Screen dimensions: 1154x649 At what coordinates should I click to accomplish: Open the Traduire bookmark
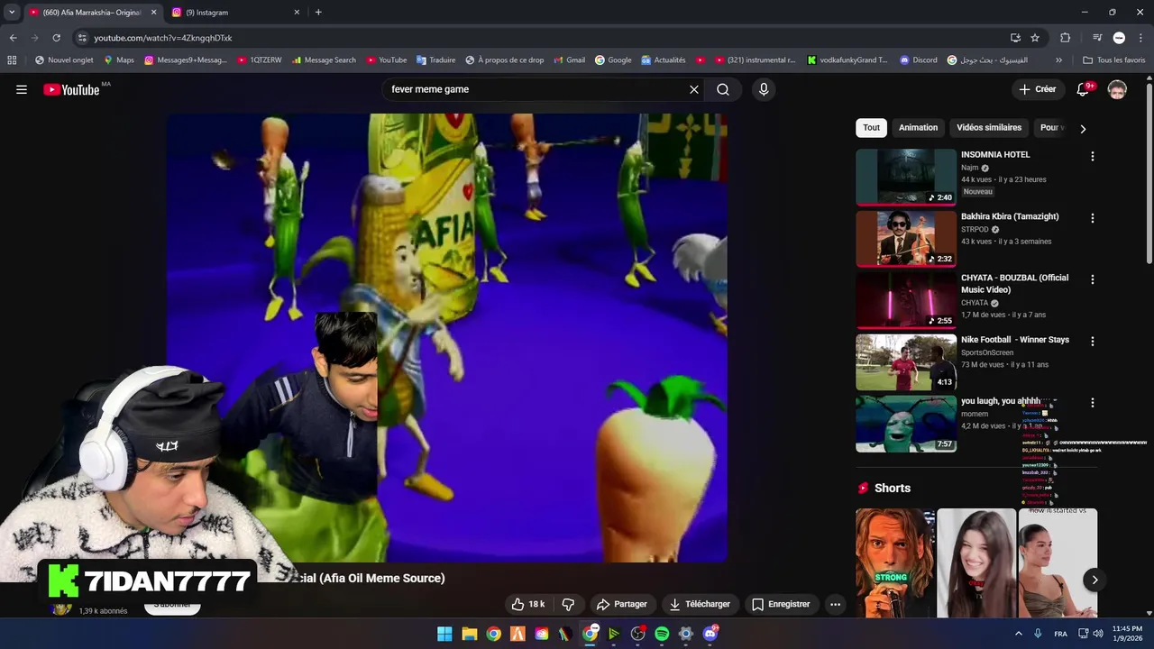pyautogui.click(x=435, y=60)
